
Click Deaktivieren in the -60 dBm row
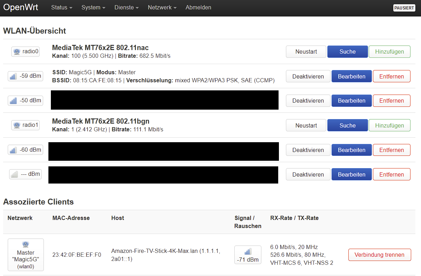[x=308, y=150]
